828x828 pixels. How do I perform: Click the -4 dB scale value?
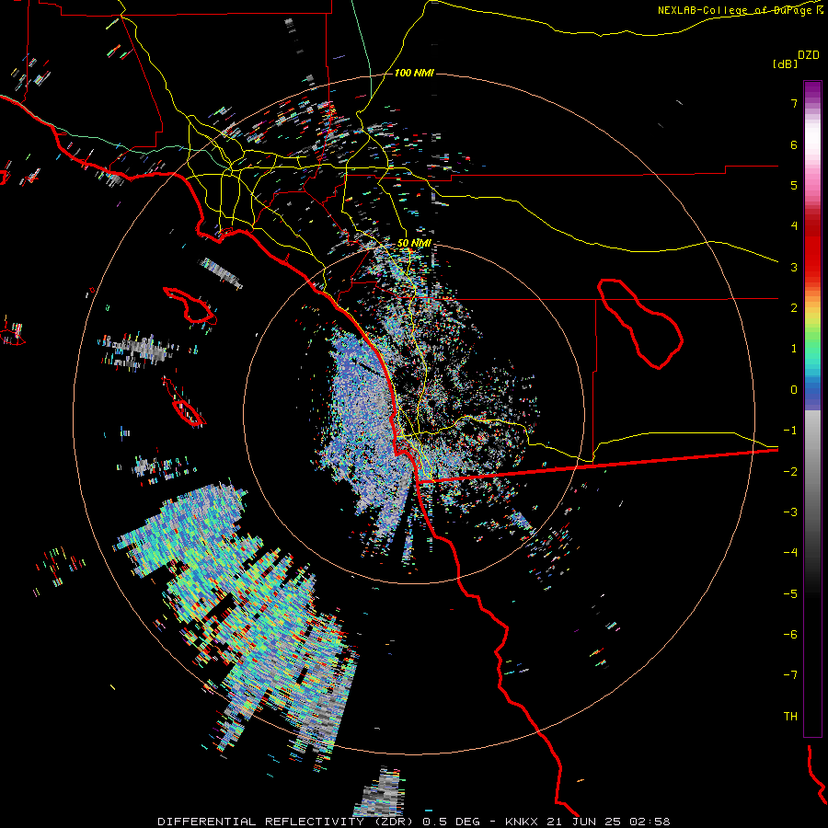click(790, 553)
